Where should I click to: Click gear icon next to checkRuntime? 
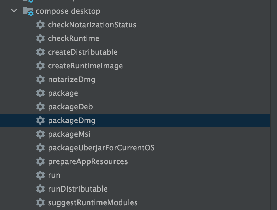coord(40,38)
